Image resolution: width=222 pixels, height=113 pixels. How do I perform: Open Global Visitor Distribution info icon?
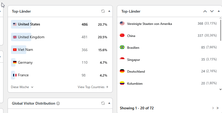tap(58, 104)
